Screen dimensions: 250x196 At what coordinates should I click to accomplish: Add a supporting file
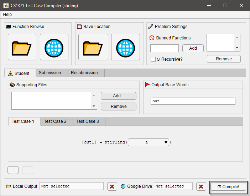coord(119,96)
